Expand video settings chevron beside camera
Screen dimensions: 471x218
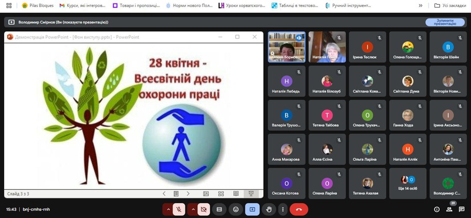tap(193, 210)
